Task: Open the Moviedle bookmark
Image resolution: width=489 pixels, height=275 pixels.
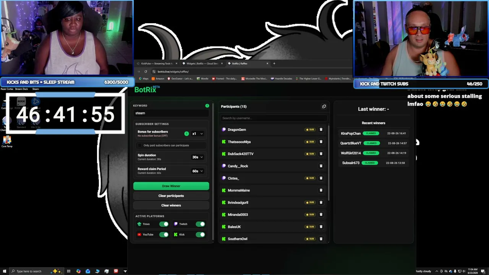Action: pos(254,79)
